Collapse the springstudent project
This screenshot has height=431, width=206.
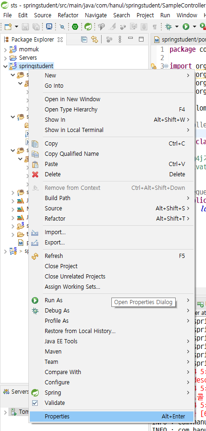click(5, 66)
